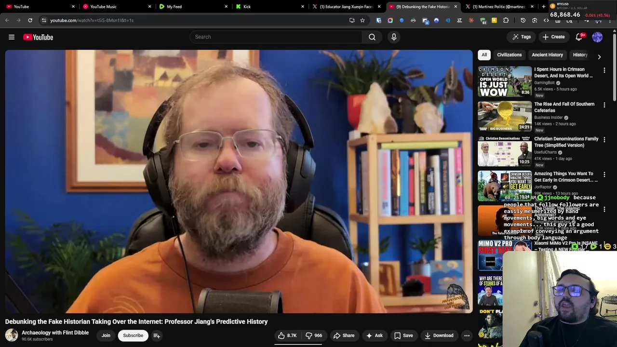Share this video

click(344, 335)
